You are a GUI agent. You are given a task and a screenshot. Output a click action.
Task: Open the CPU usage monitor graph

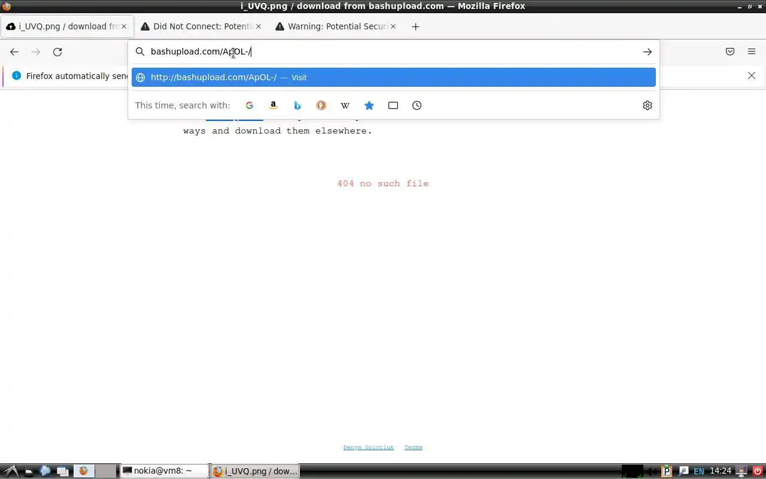pyautogui.click(x=633, y=471)
